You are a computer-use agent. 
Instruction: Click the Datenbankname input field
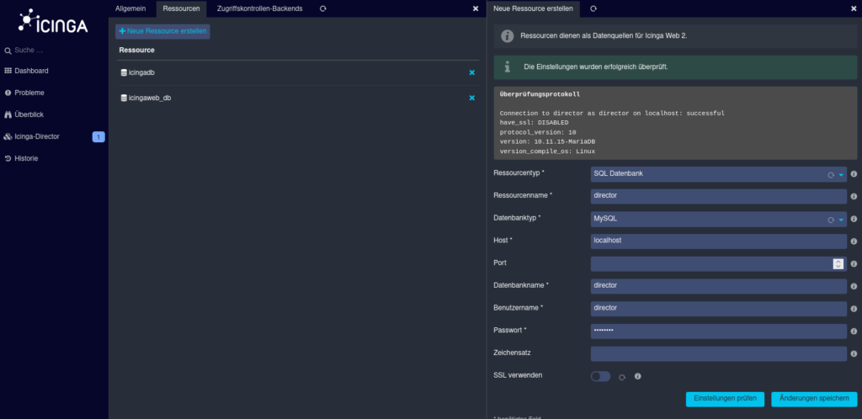coord(719,287)
